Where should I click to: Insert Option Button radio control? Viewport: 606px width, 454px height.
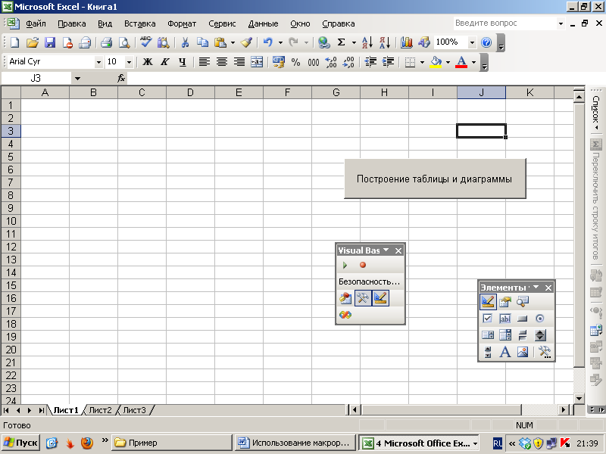coord(540,319)
